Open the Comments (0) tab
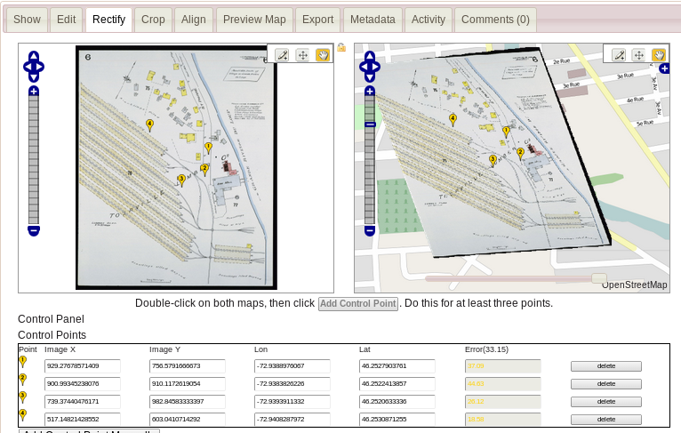The height and width of the screenshot is (433, 681). tap(495, 20)
